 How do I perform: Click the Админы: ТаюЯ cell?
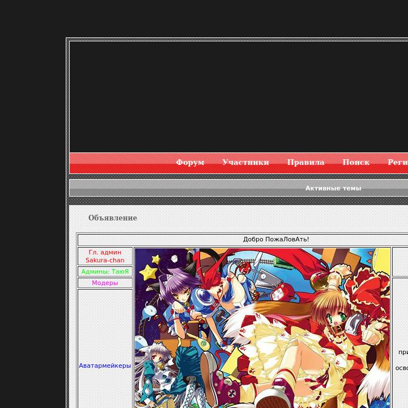[105, 271]
